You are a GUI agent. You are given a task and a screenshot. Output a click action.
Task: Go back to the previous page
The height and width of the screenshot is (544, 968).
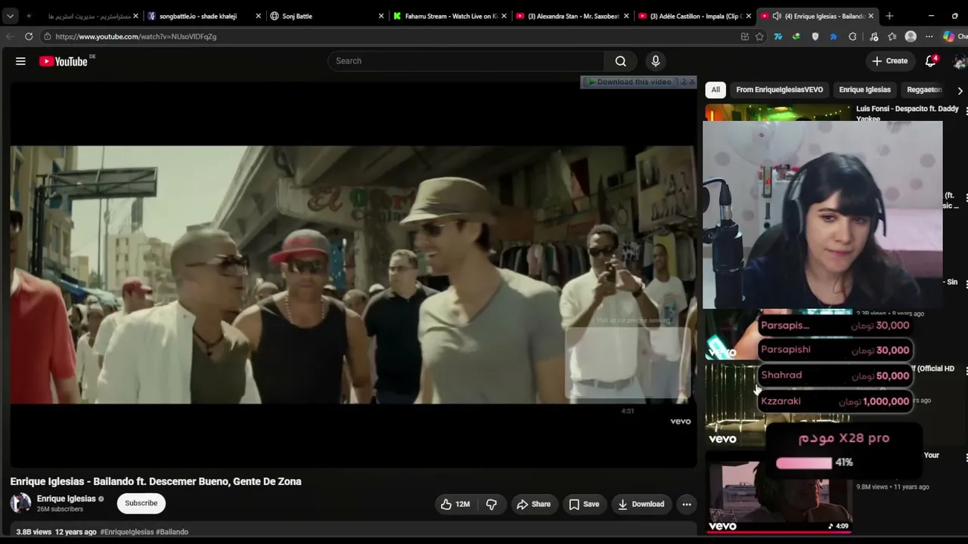pyautogui.click(x=10, y=36)
